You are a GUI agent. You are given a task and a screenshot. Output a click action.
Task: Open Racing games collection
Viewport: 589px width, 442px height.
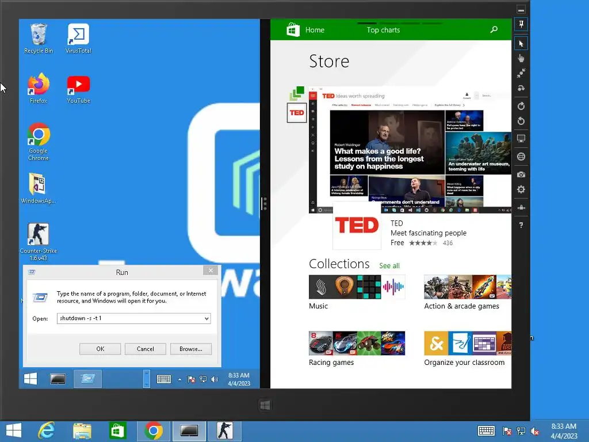pos(357,349)
